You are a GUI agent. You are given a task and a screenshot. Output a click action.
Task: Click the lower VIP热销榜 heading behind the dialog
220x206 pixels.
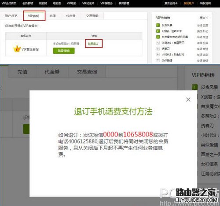(203, 75)
